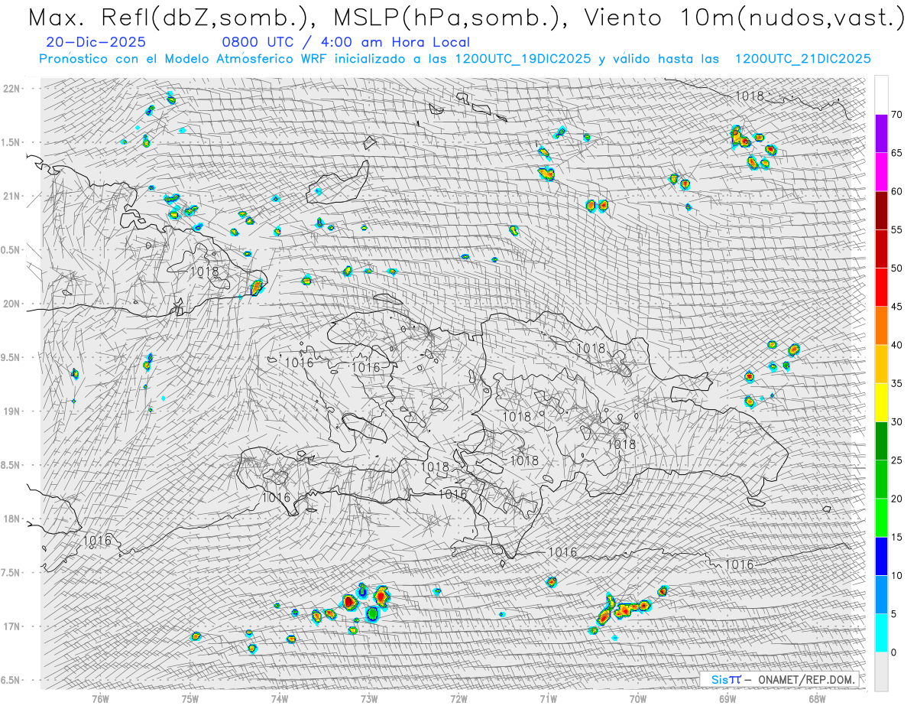This screenshot has height=709, width=917.
Task: Select the bright green 15–20 dBZ band
Action: coord(881,518)
